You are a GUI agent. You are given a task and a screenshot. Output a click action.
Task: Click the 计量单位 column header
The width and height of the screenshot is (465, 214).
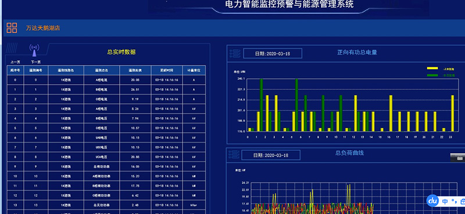(194, 70)
